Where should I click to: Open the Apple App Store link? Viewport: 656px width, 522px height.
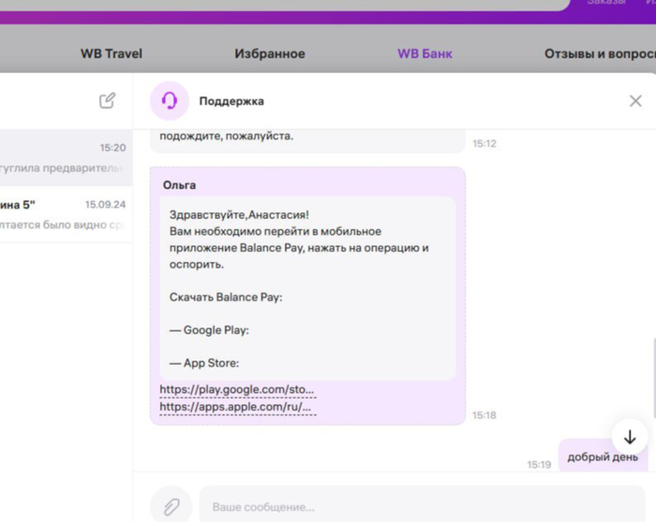click(234, 407)
